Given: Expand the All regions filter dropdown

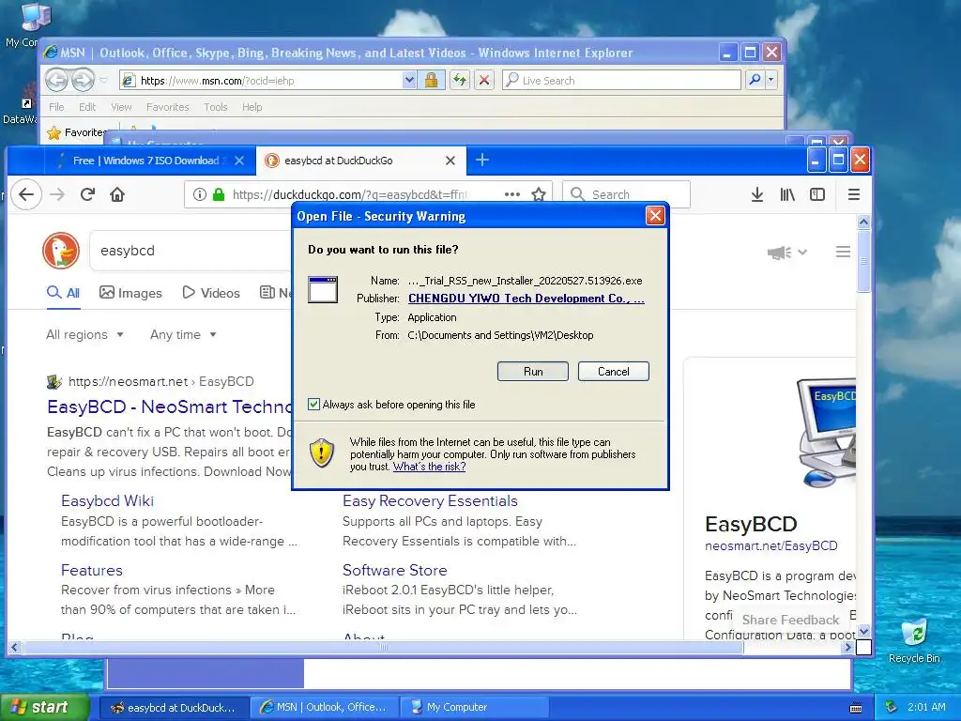Looking at the screenshot, I should point(84,335).
